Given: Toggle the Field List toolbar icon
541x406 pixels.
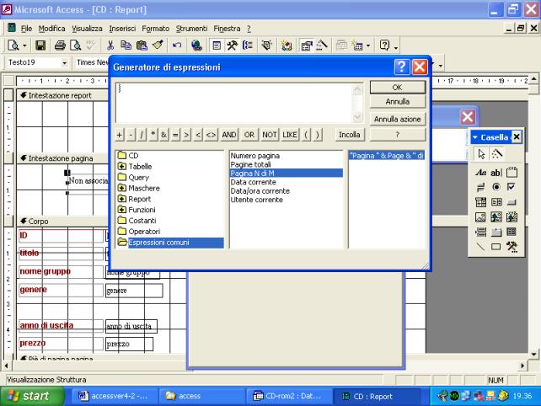Looking at the screenshot, I should coord(217,45).
